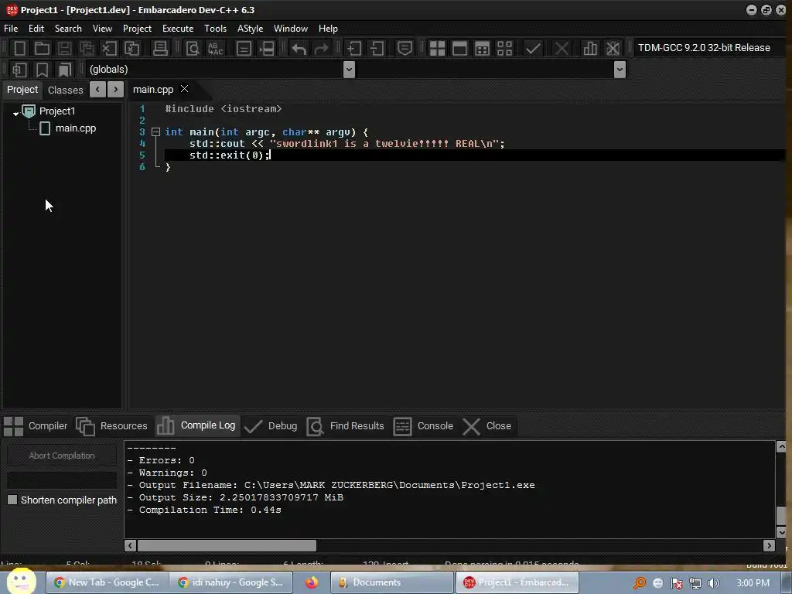The width and height of the screenshot is (792, 594).
Task: Open the Documents taskbar window
Action: 391,582
